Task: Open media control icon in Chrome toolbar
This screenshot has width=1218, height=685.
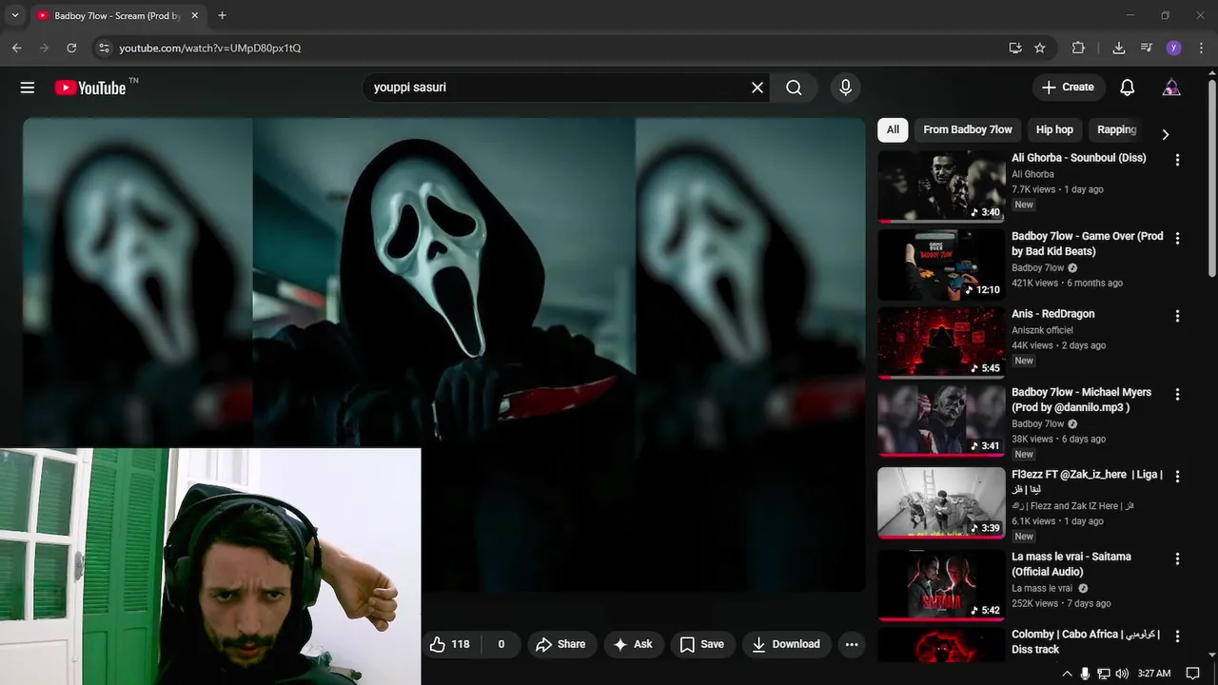Action: pos(1146,48)
